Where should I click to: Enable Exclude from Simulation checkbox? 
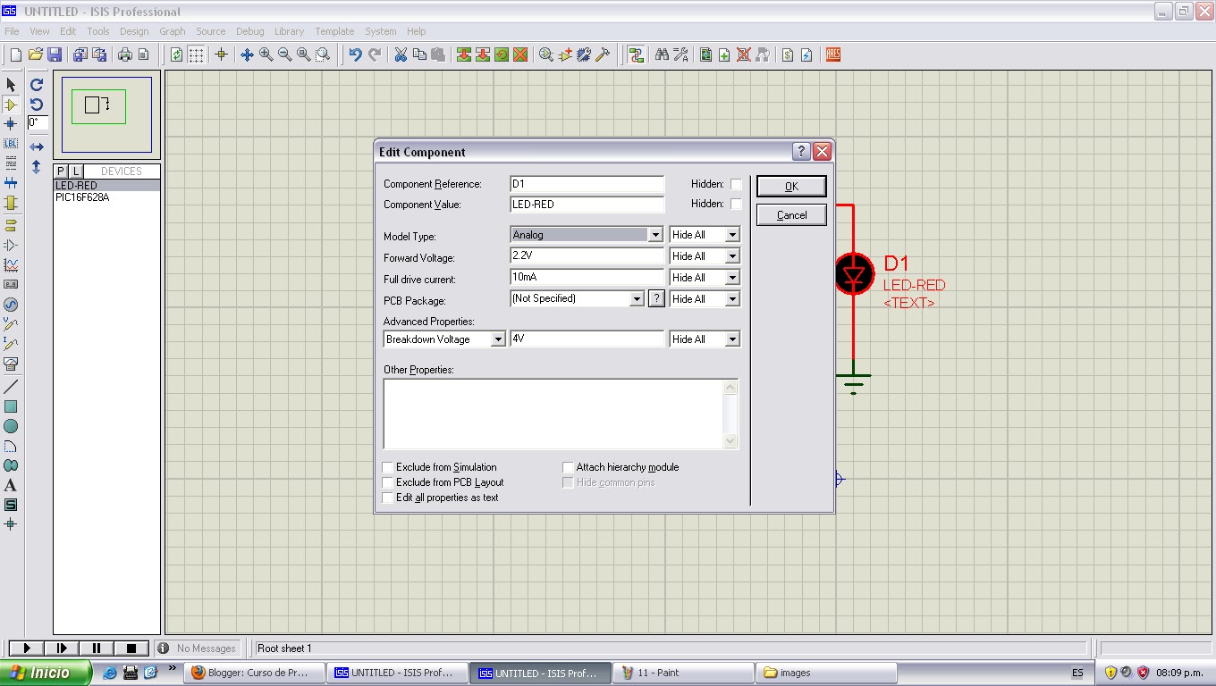[x=387, y=467]
